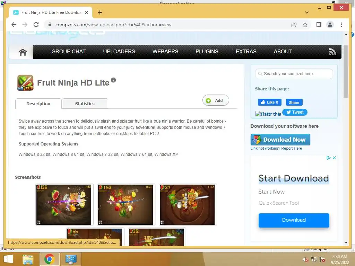The height and width of the screenshot is (266, 355).
Task: Click the blue Download ad button
Action: pos(294,220)
